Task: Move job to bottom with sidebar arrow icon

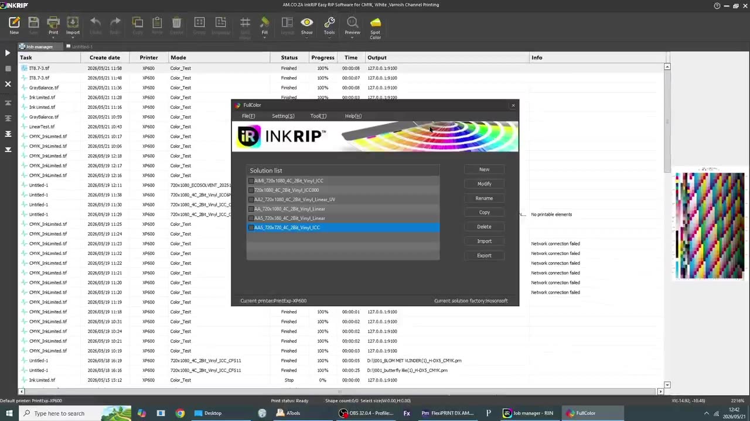Action: point(8,150)
